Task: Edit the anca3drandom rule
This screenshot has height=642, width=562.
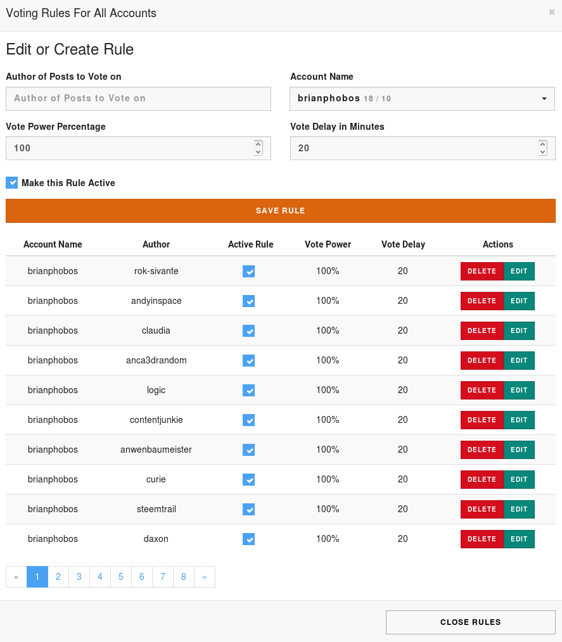Action: click(x=519, y=360)
